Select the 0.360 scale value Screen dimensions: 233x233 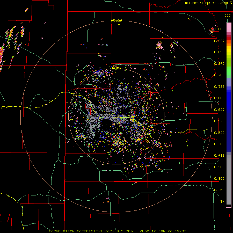pos(219,167)
